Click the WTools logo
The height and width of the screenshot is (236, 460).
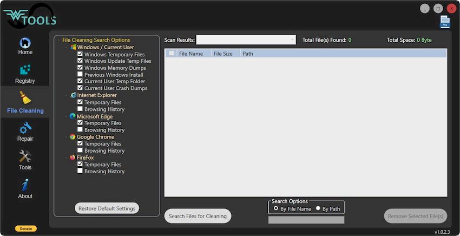(29, 16)
